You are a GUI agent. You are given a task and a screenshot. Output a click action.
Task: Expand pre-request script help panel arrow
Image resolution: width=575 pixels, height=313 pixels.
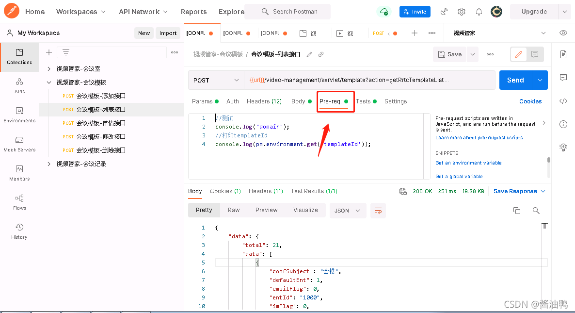(544, 123)
